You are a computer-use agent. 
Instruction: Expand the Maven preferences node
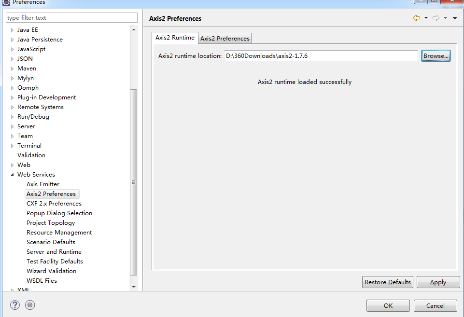pos(12,69)
